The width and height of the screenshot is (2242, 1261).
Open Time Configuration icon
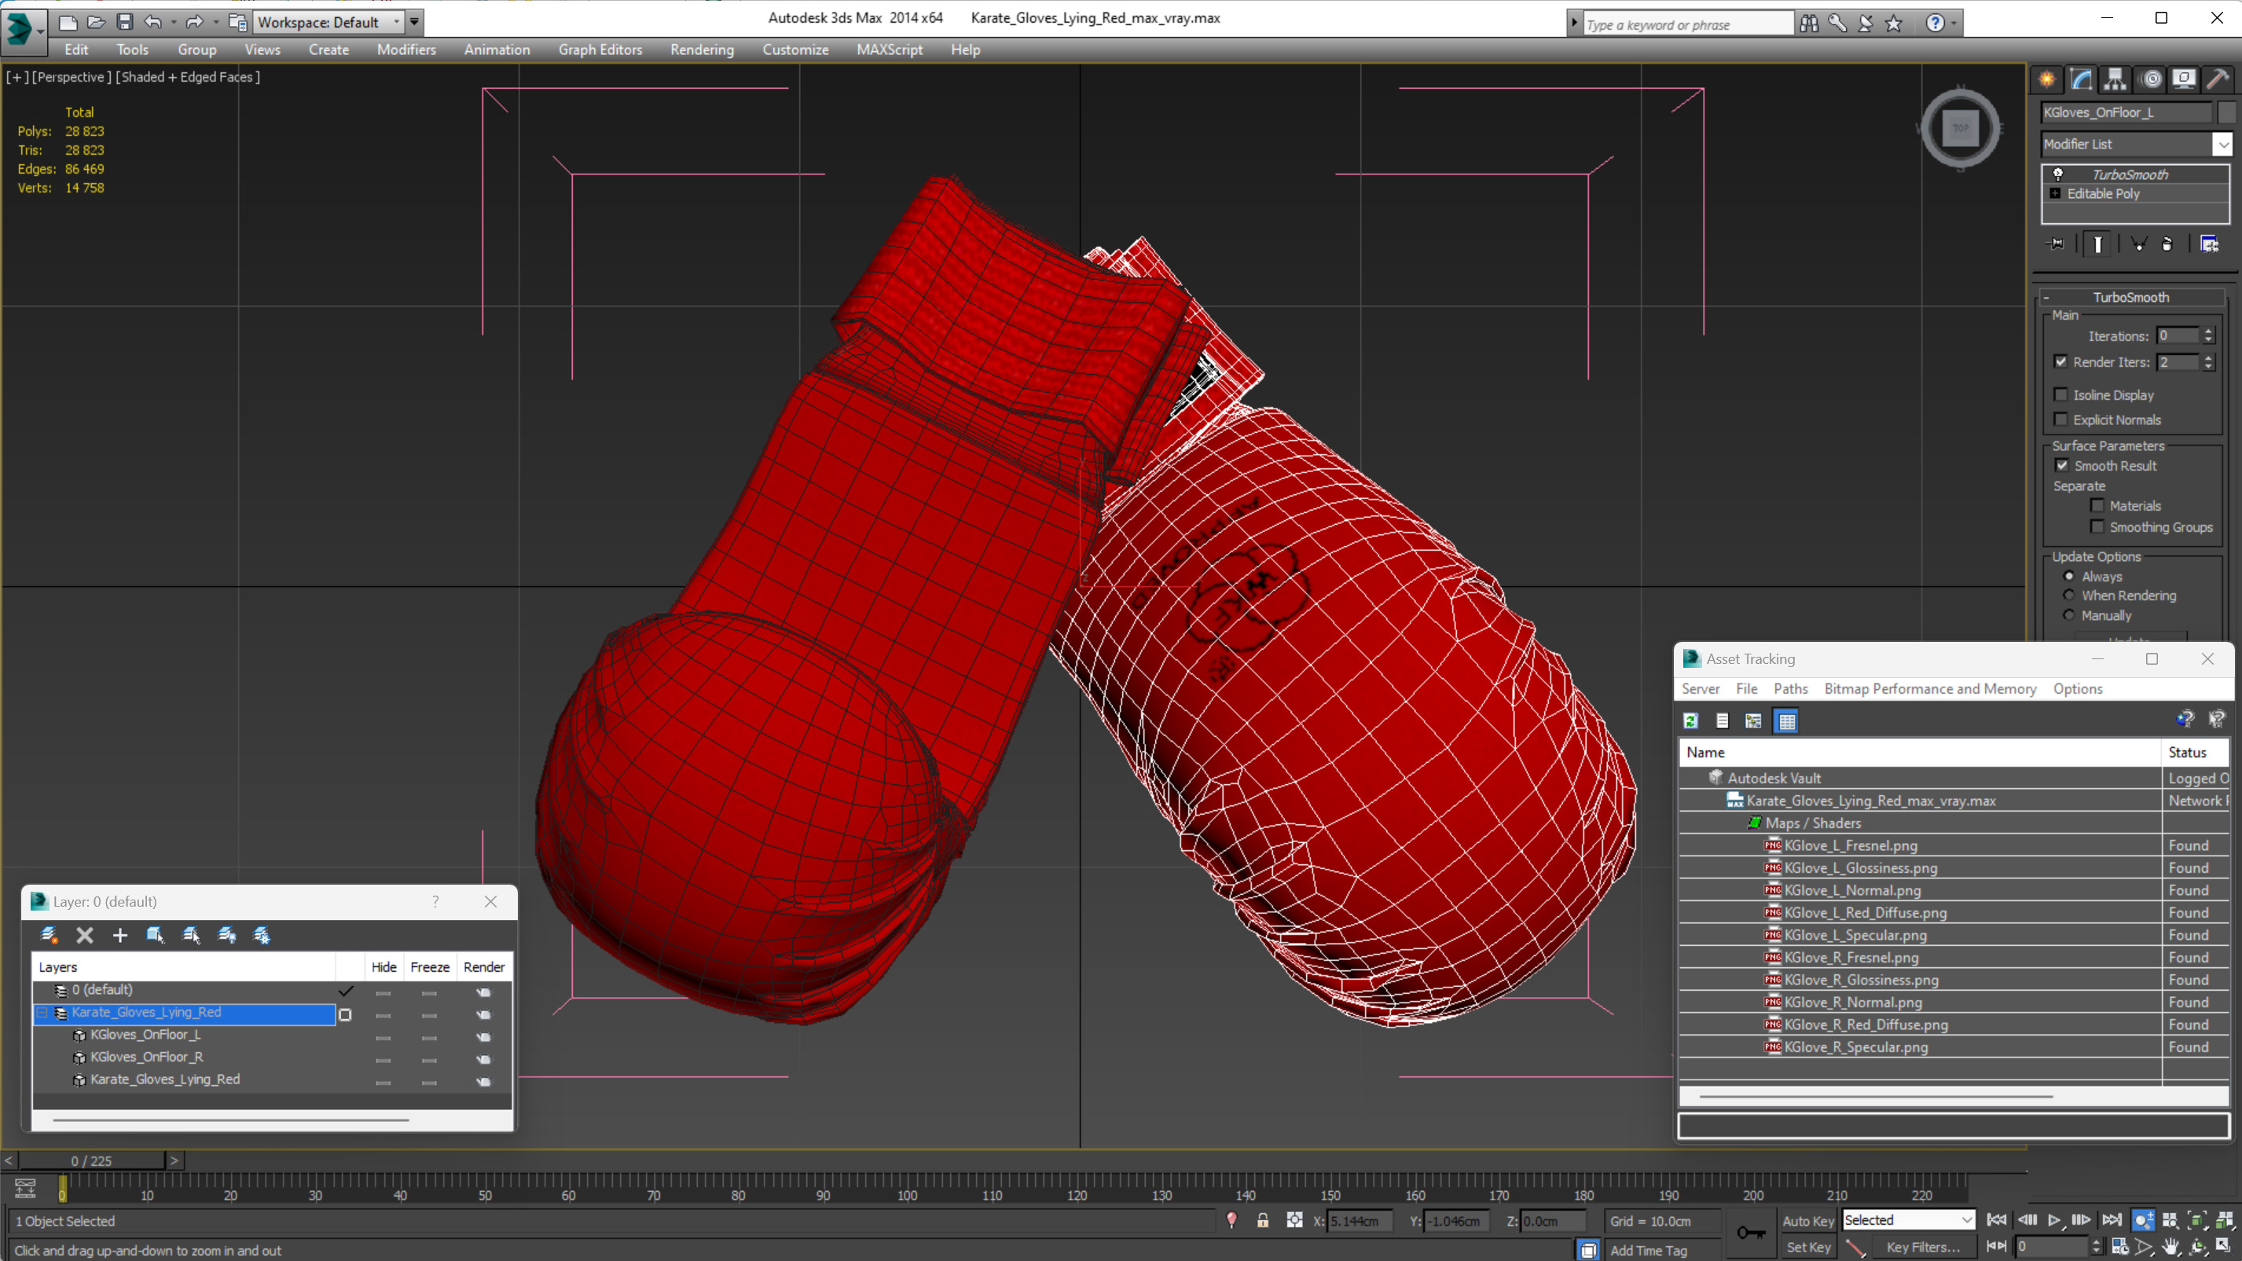2120,1246
